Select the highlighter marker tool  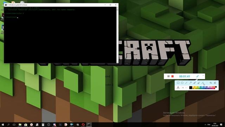199,83
